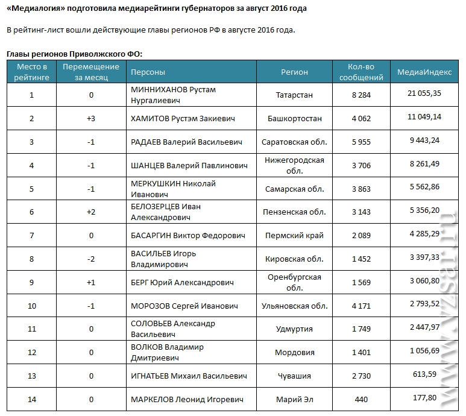Click the region cell 'Чувашия'

(294, 376)
